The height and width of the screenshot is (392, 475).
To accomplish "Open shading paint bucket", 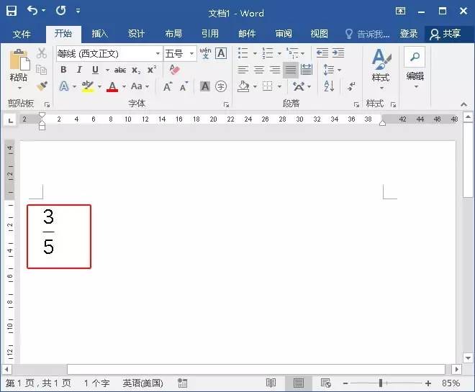I will tap(243, 86).
